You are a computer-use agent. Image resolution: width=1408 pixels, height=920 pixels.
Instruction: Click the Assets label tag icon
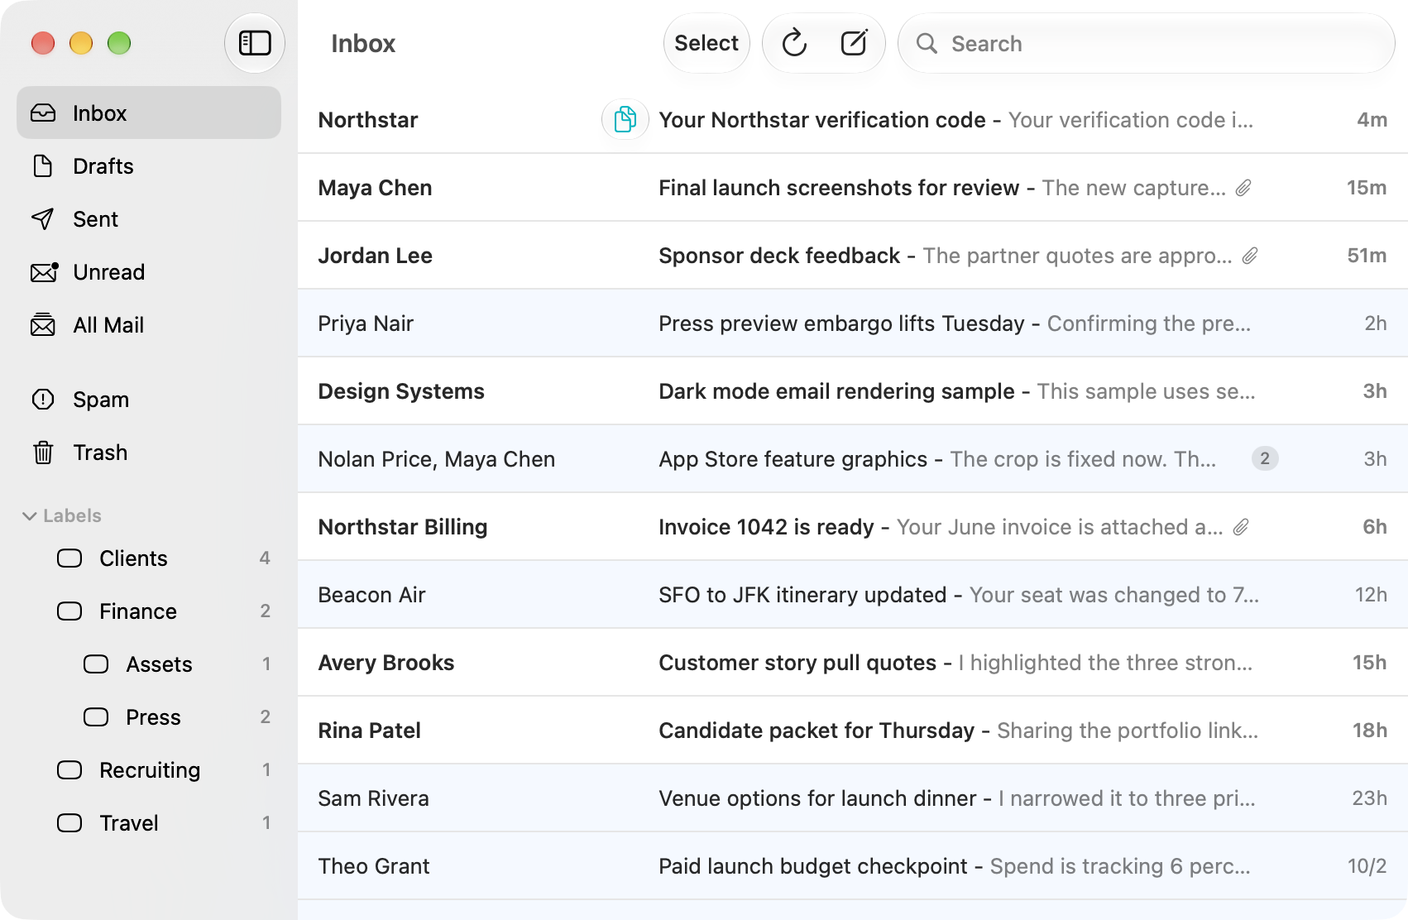pos(96,664)
